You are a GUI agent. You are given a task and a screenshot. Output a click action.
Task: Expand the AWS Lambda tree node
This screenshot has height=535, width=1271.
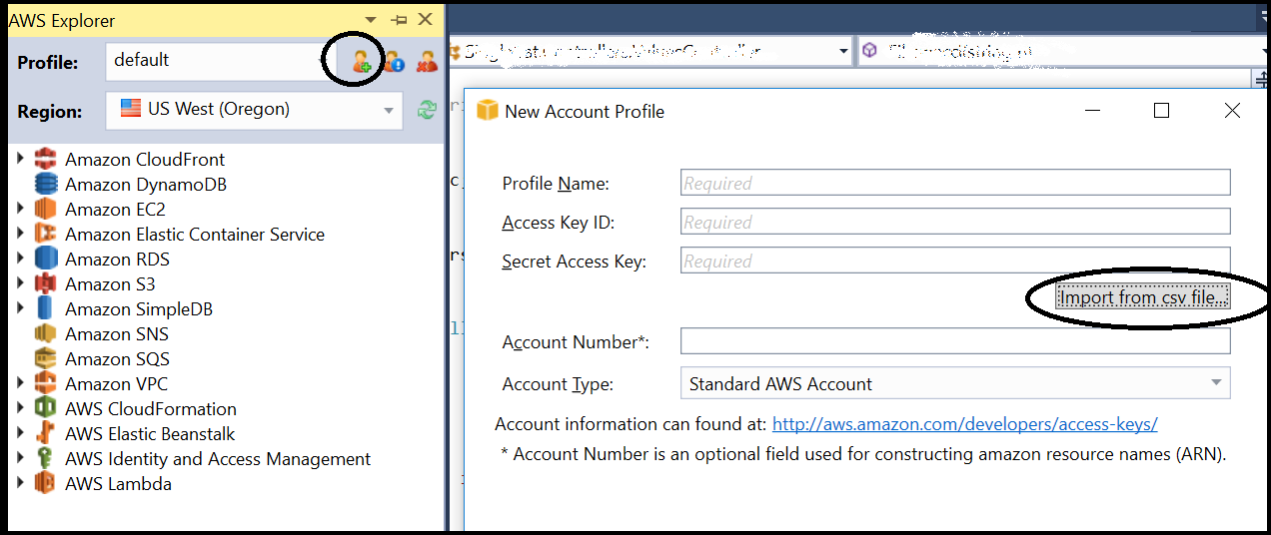point(21,483)
